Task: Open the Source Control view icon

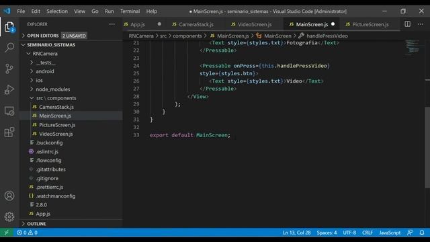Action: (9, 69)
